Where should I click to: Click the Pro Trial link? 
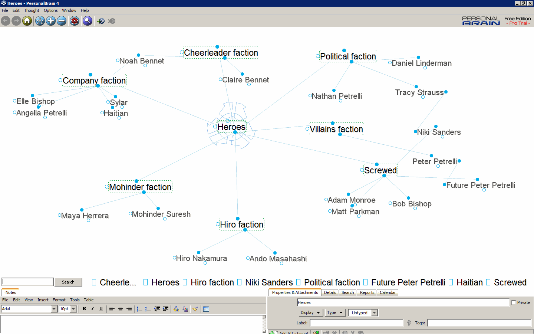(518, 23)
